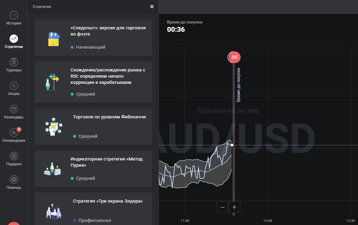Open Оповещения with the red badge
The image size is (358, 225).
point(14,135)
